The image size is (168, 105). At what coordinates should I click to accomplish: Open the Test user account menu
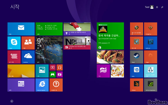click(x=149, y=7)
